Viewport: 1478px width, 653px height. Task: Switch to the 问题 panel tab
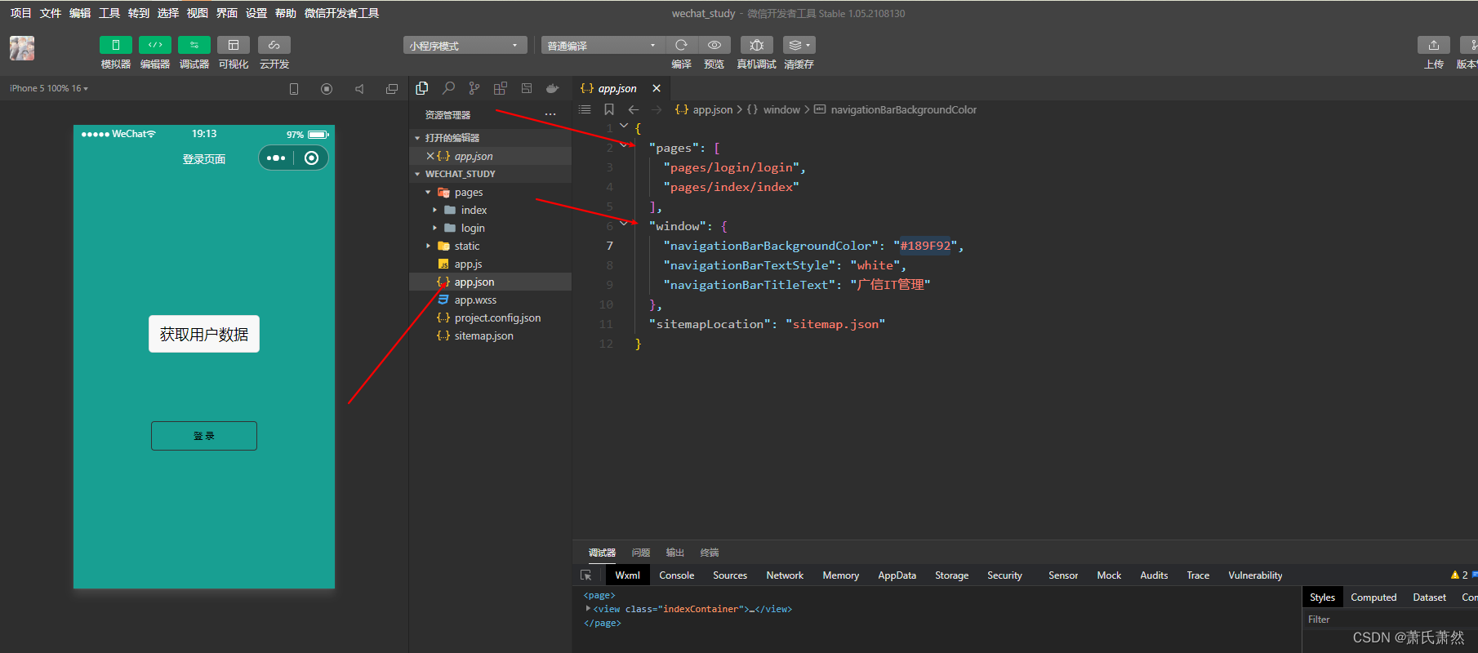[641, 553]
